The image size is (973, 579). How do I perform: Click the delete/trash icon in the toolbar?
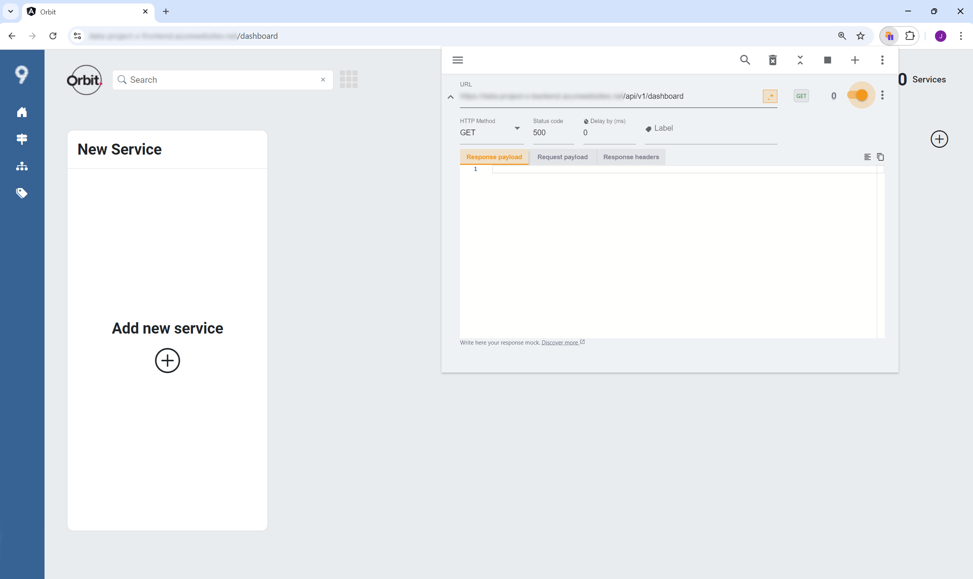[773, 61]
